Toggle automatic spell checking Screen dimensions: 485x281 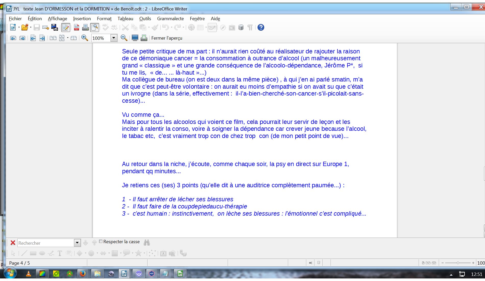point(114,27)
